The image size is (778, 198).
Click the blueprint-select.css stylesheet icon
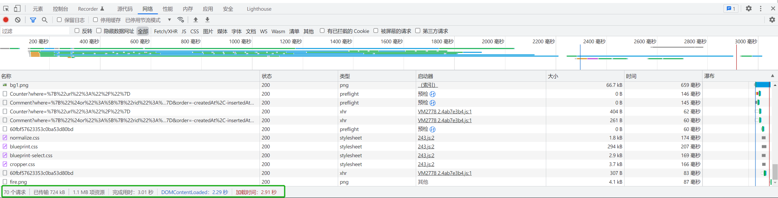[5, 155]
